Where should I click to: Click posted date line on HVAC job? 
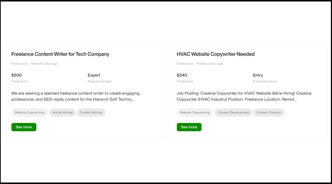200,64
